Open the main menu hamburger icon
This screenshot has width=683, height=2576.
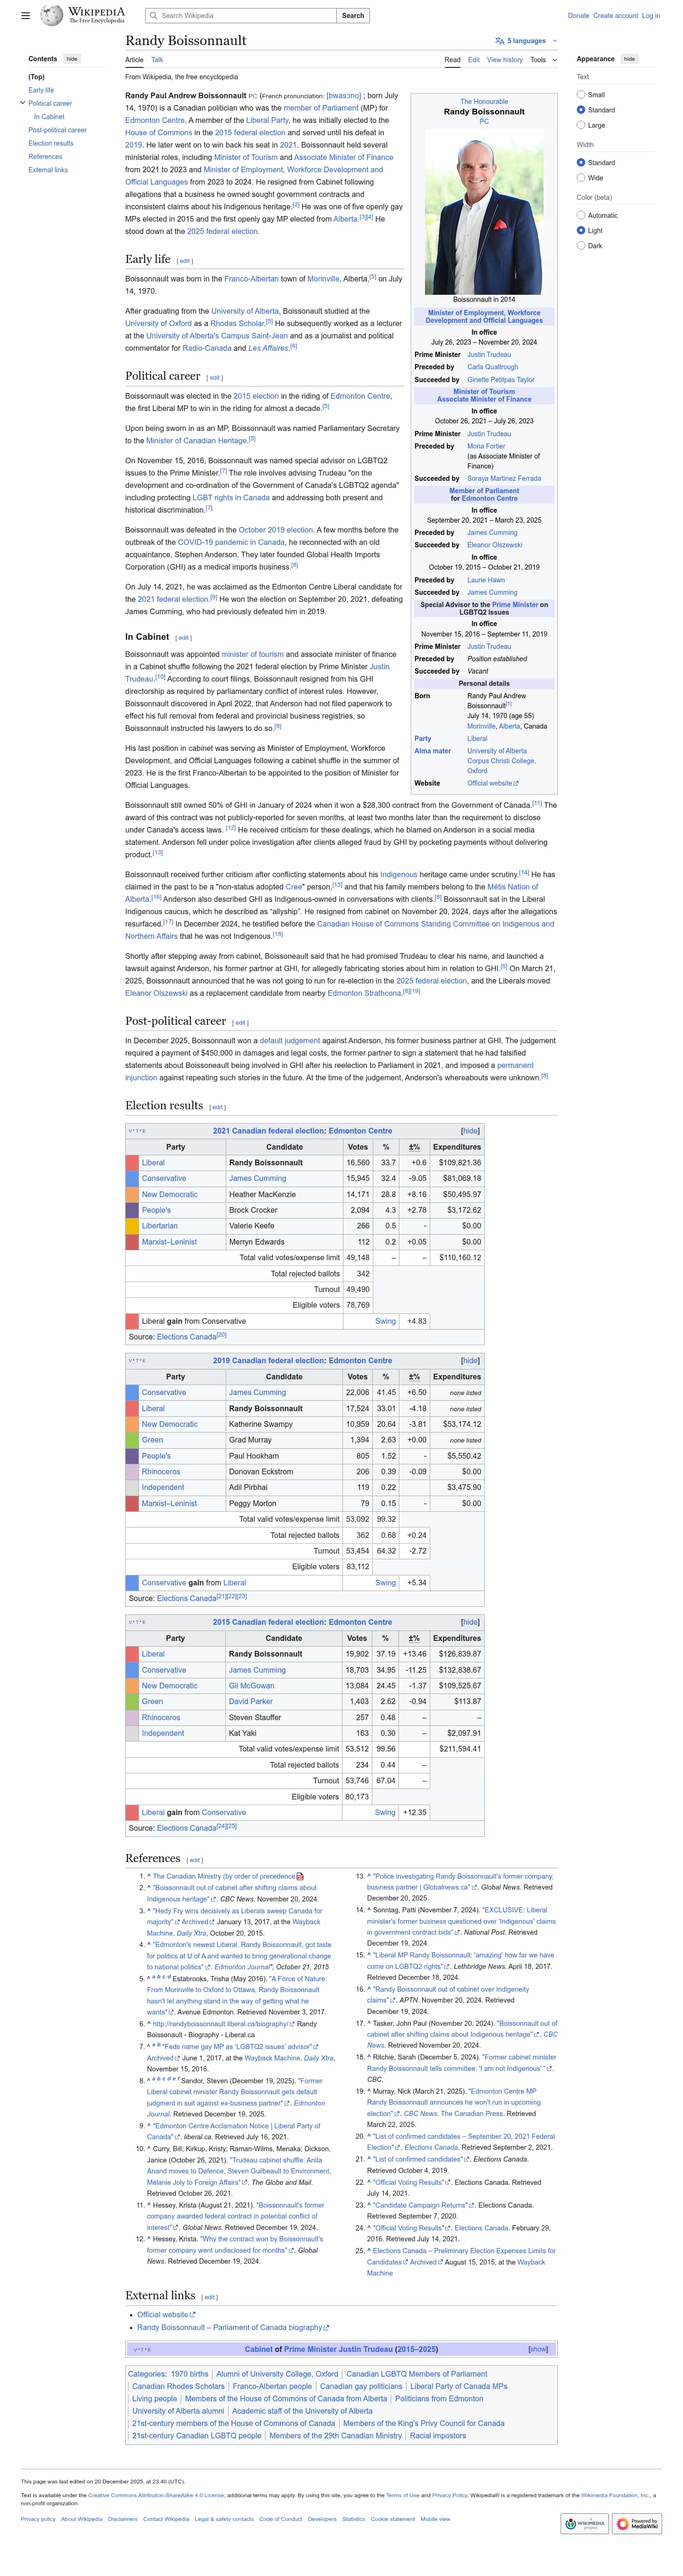(x=26, y=16)
